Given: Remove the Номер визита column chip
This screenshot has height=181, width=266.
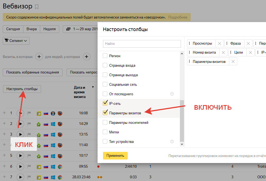Looking at the screenshot, I should point(223,53).
